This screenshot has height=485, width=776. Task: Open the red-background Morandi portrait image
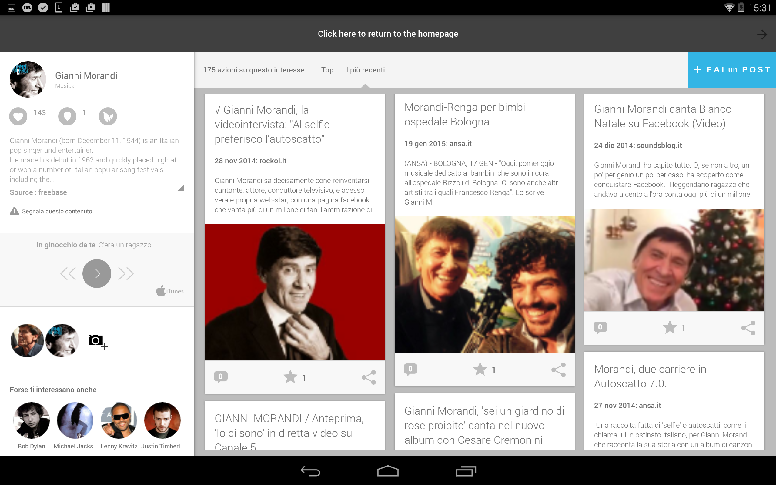click(295, 292)
